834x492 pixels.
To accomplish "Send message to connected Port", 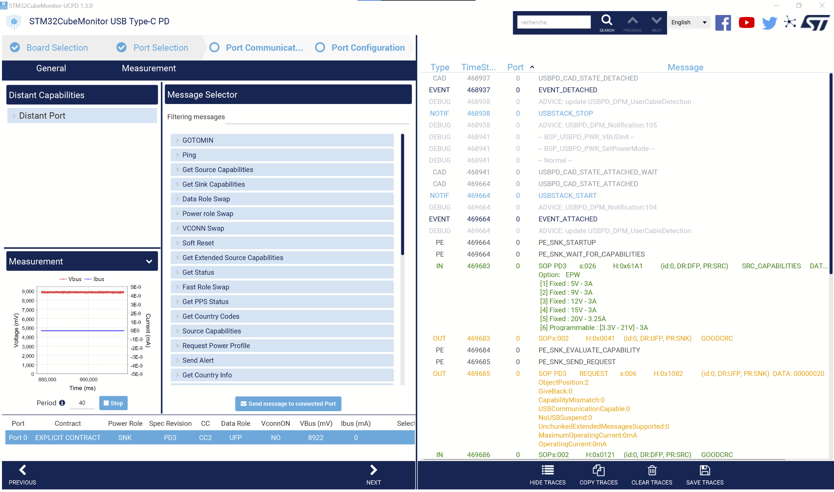I will click(288, 404).
